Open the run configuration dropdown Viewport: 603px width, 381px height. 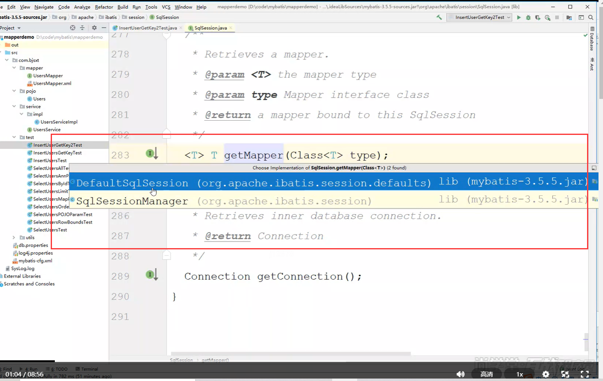(x=479, y=17)
